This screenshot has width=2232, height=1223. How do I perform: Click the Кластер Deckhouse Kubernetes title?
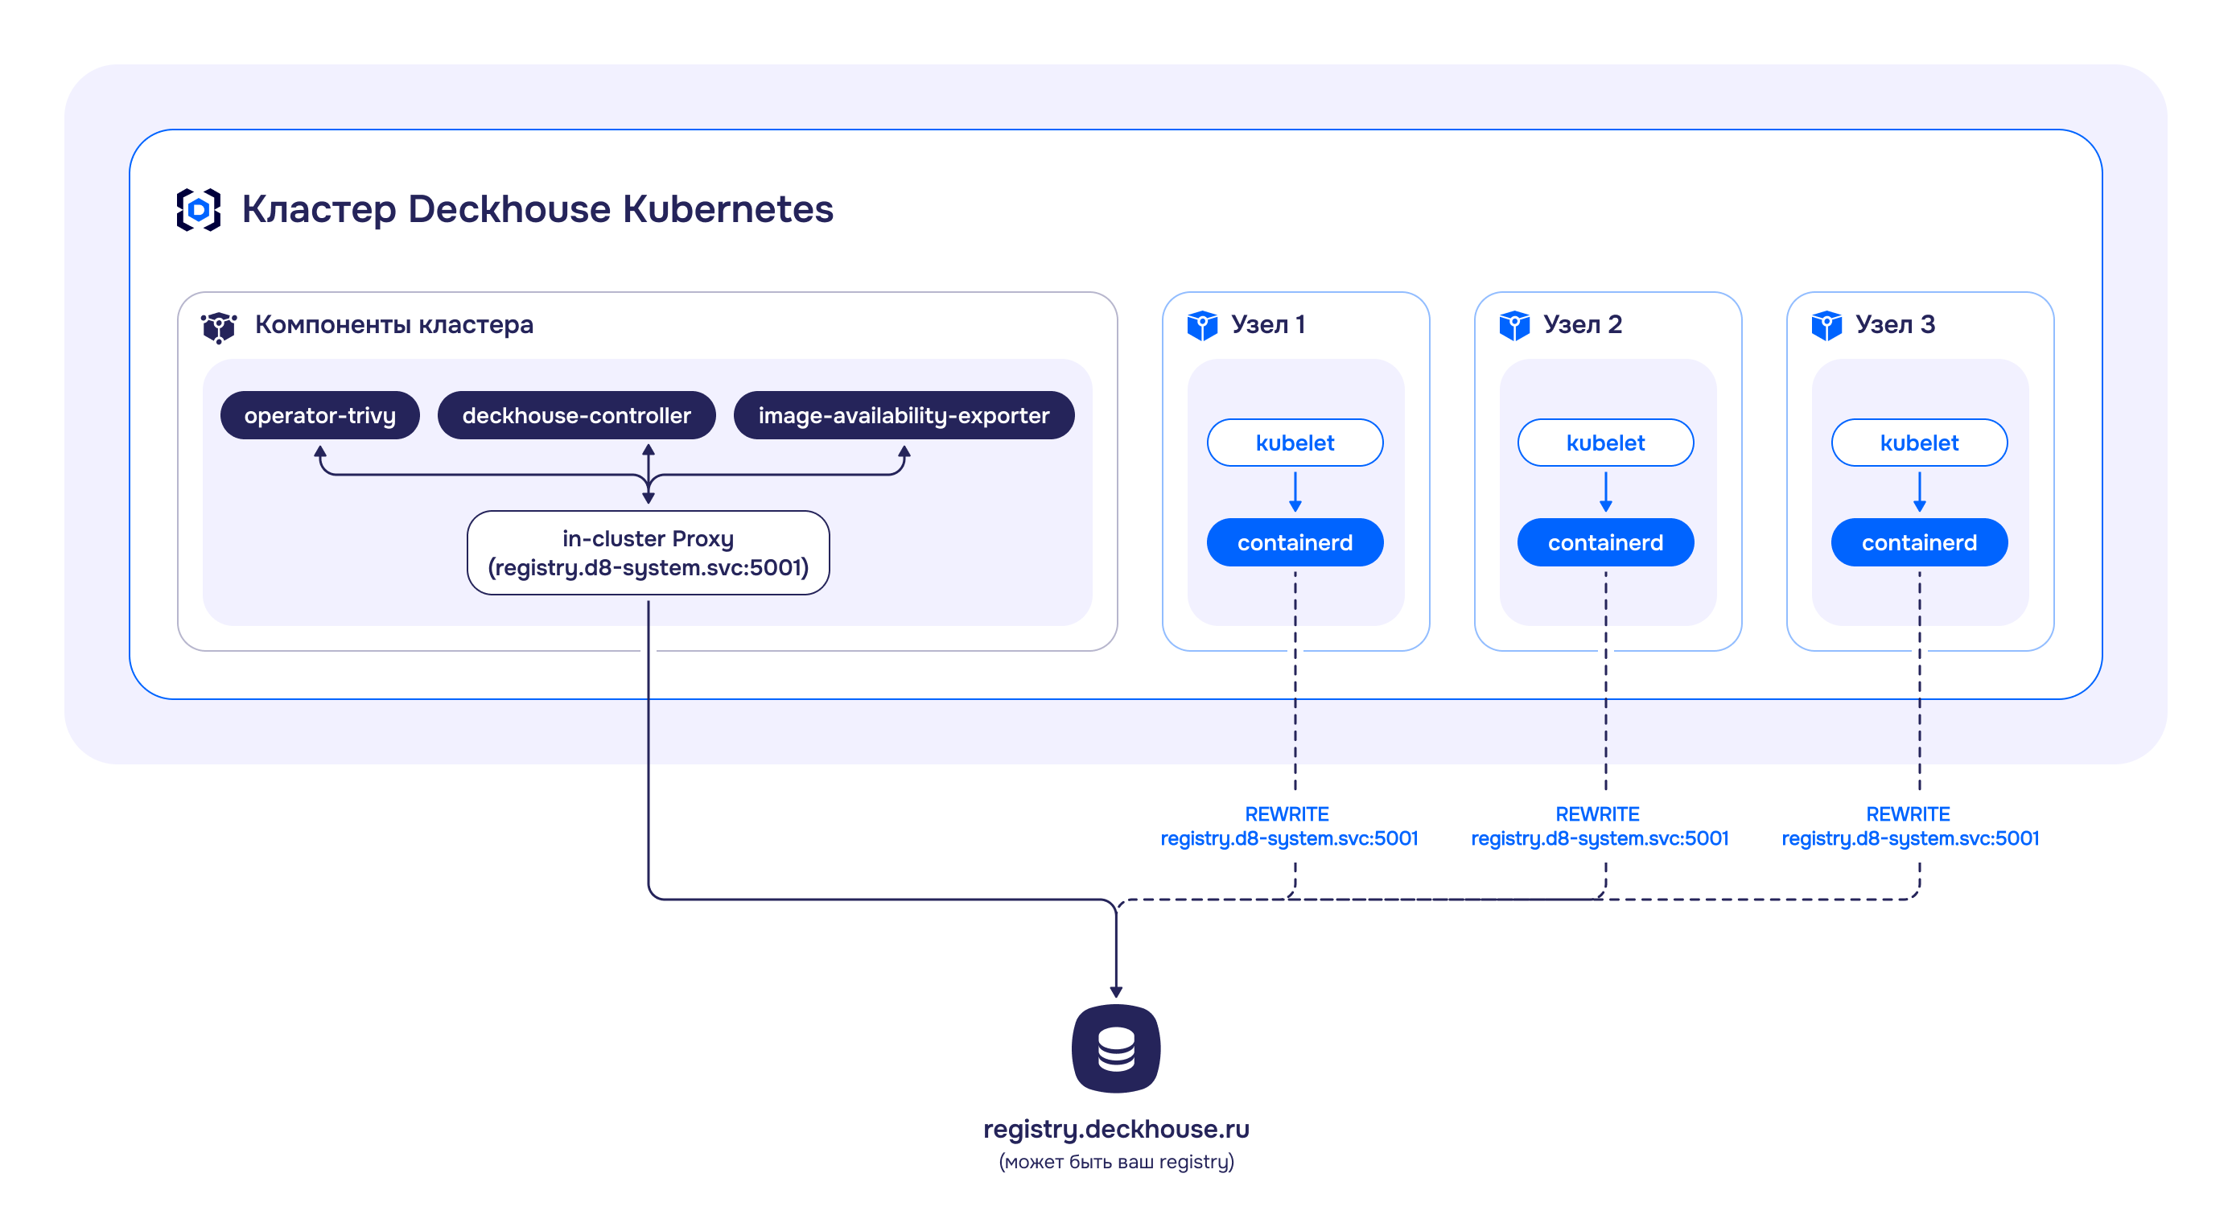(x=537, y=210)
